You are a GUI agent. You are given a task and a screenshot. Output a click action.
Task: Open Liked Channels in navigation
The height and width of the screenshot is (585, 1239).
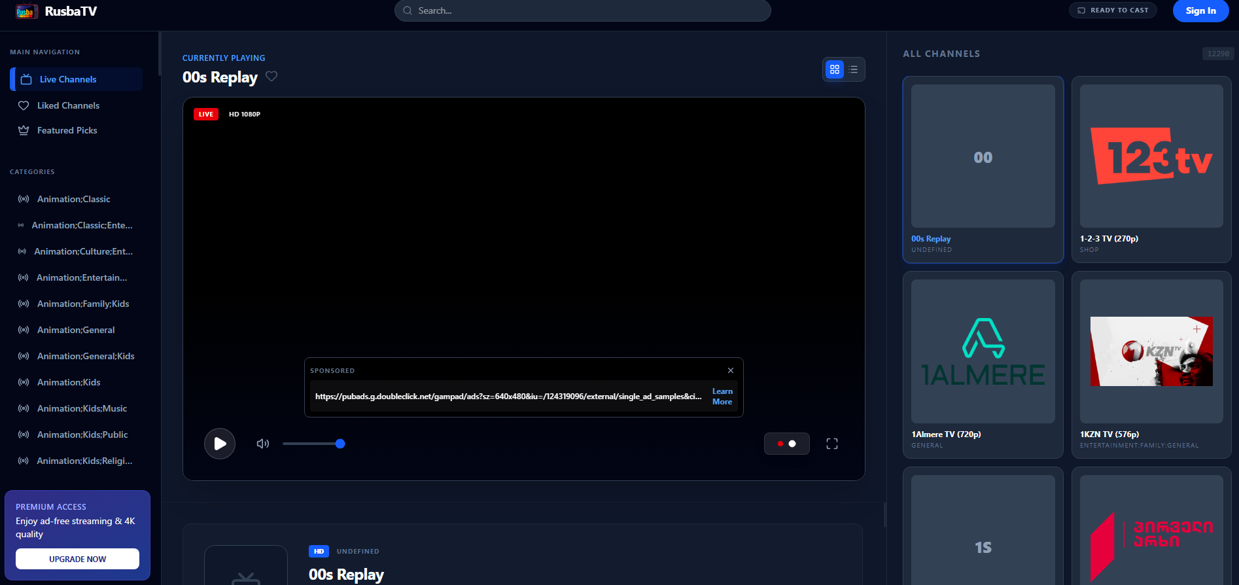(x=77, y=105)
